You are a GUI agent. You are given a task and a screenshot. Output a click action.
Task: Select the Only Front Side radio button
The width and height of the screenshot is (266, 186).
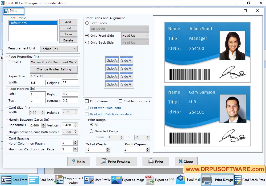tap(87, 35)
